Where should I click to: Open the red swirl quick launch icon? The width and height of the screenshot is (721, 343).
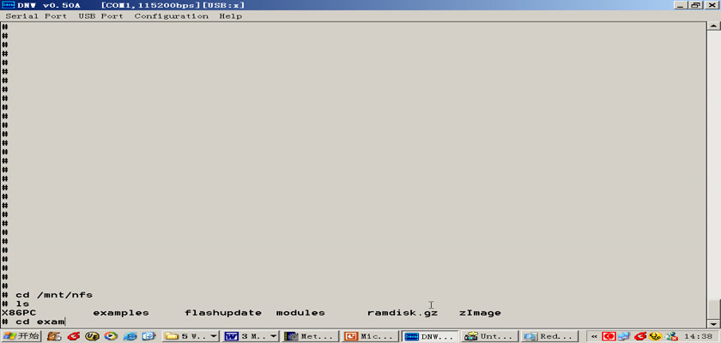click(74, 336)
